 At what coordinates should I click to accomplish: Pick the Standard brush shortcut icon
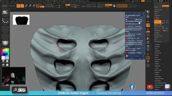3,61
